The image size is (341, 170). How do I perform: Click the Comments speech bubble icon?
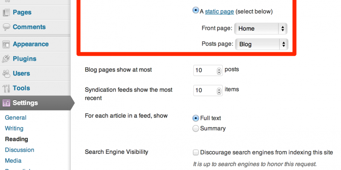(6, 27)
